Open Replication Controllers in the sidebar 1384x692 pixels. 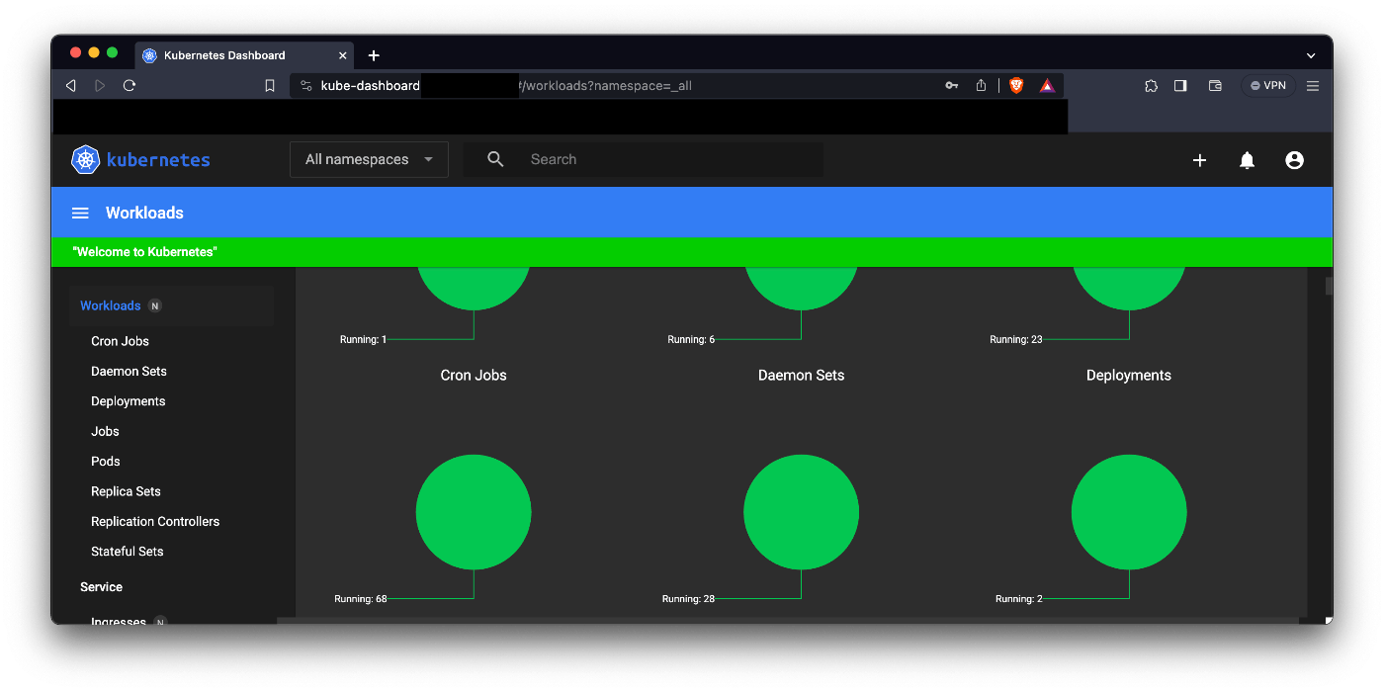[155, 522]
